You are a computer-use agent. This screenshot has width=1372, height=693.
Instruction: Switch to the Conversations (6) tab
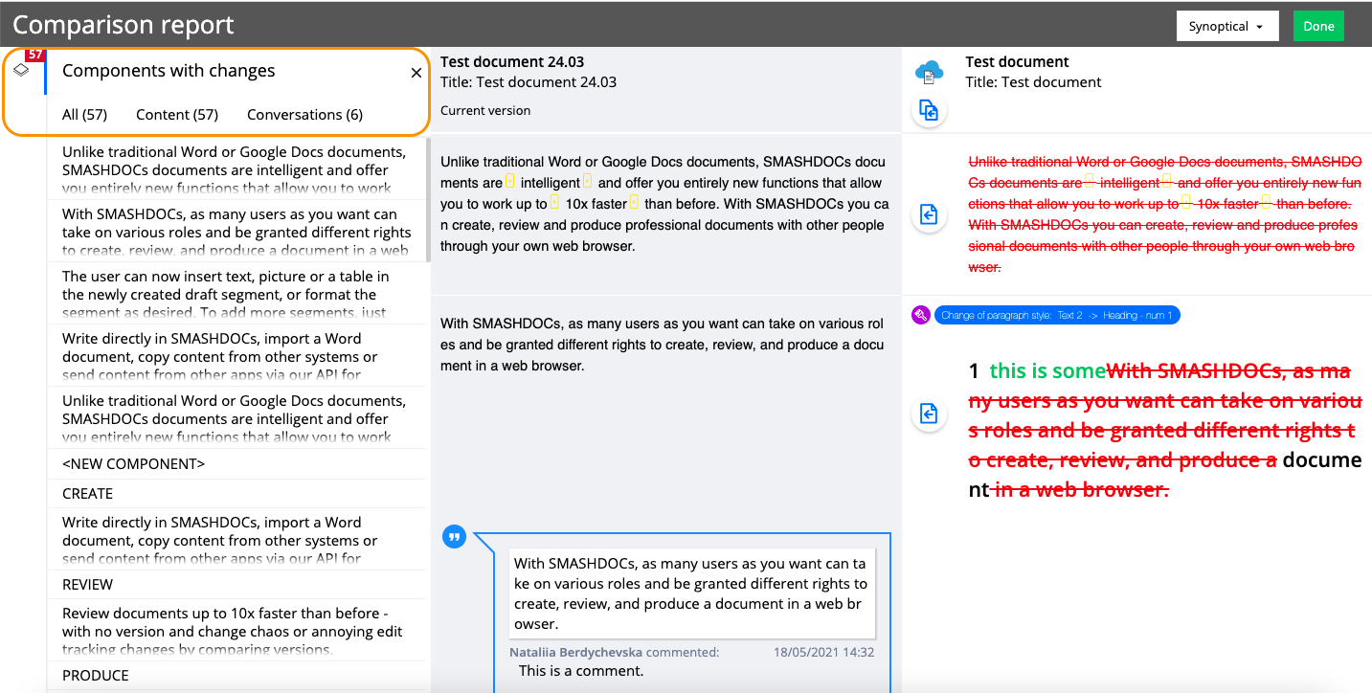click(304, 115)
